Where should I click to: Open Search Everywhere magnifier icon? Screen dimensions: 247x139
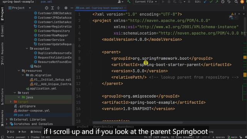pos(236,2)
